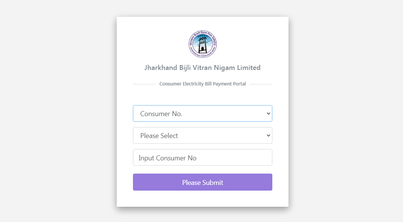This screenshot has width=403, height=222.
Task: Click the Input Consumer No placeholder text
Action: [x=167, y=158]
